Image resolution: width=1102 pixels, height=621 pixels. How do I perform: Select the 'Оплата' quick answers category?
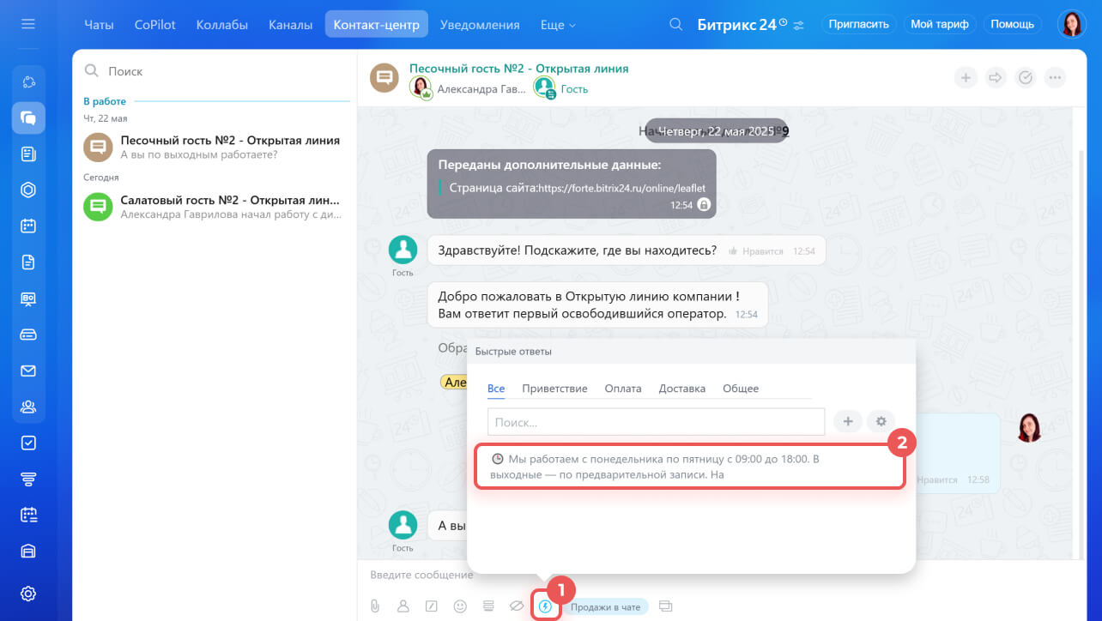click(x=622, y=389)
